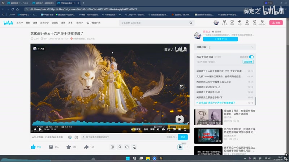Open the notes pencil icon below the video
This screenshot has height=162, width=289.
tap(112, 147)
